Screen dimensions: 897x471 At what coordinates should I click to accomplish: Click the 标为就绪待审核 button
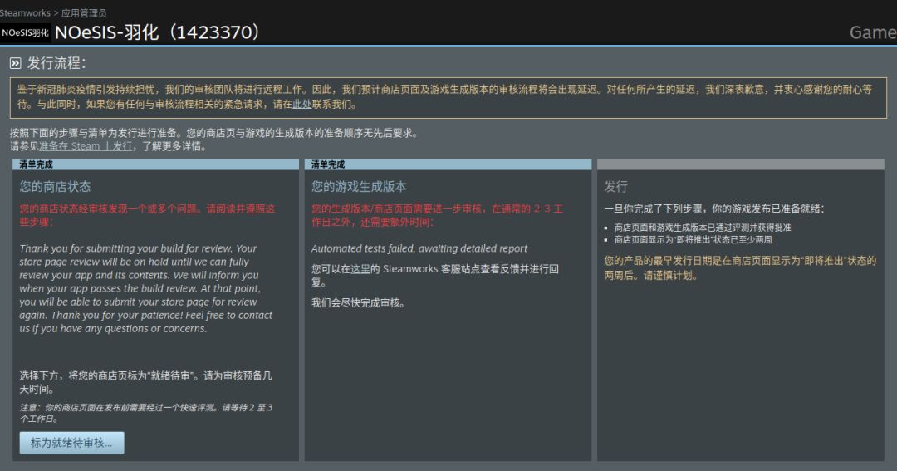tap(71, 443)
